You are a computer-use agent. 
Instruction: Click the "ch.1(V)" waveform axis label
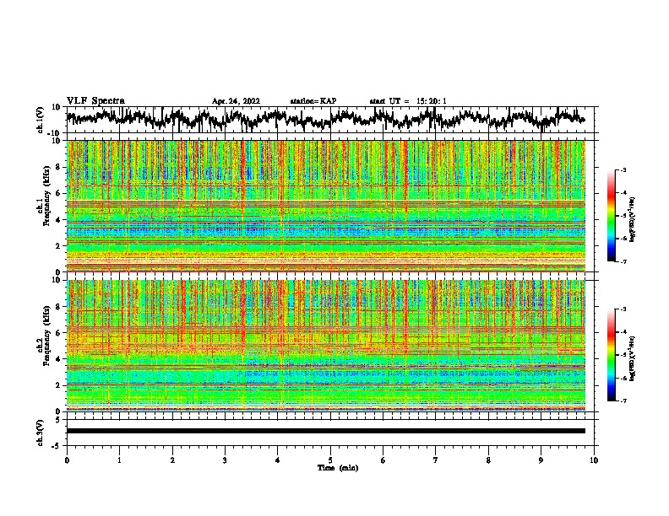(x=41, y=120)
